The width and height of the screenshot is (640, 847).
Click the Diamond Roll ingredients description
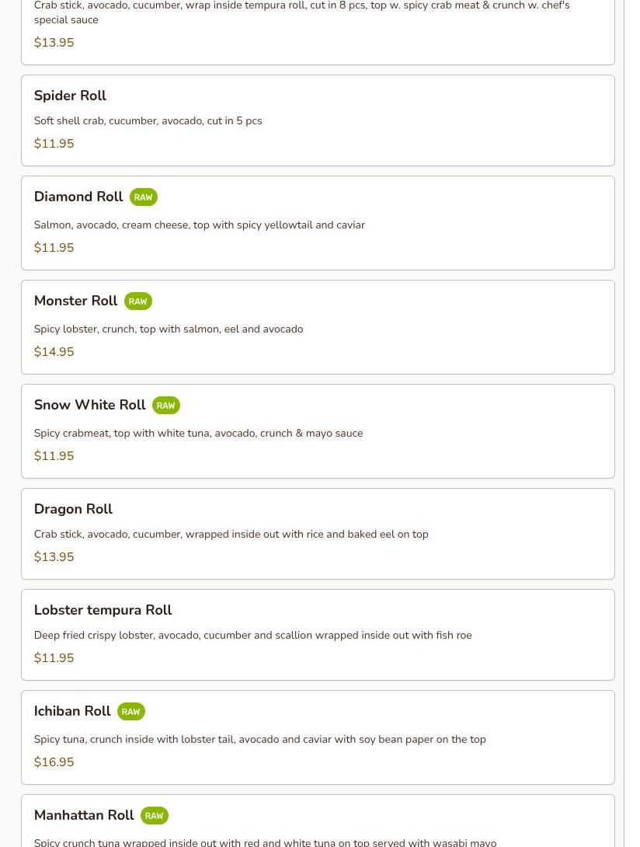click(x=199, y=225)
